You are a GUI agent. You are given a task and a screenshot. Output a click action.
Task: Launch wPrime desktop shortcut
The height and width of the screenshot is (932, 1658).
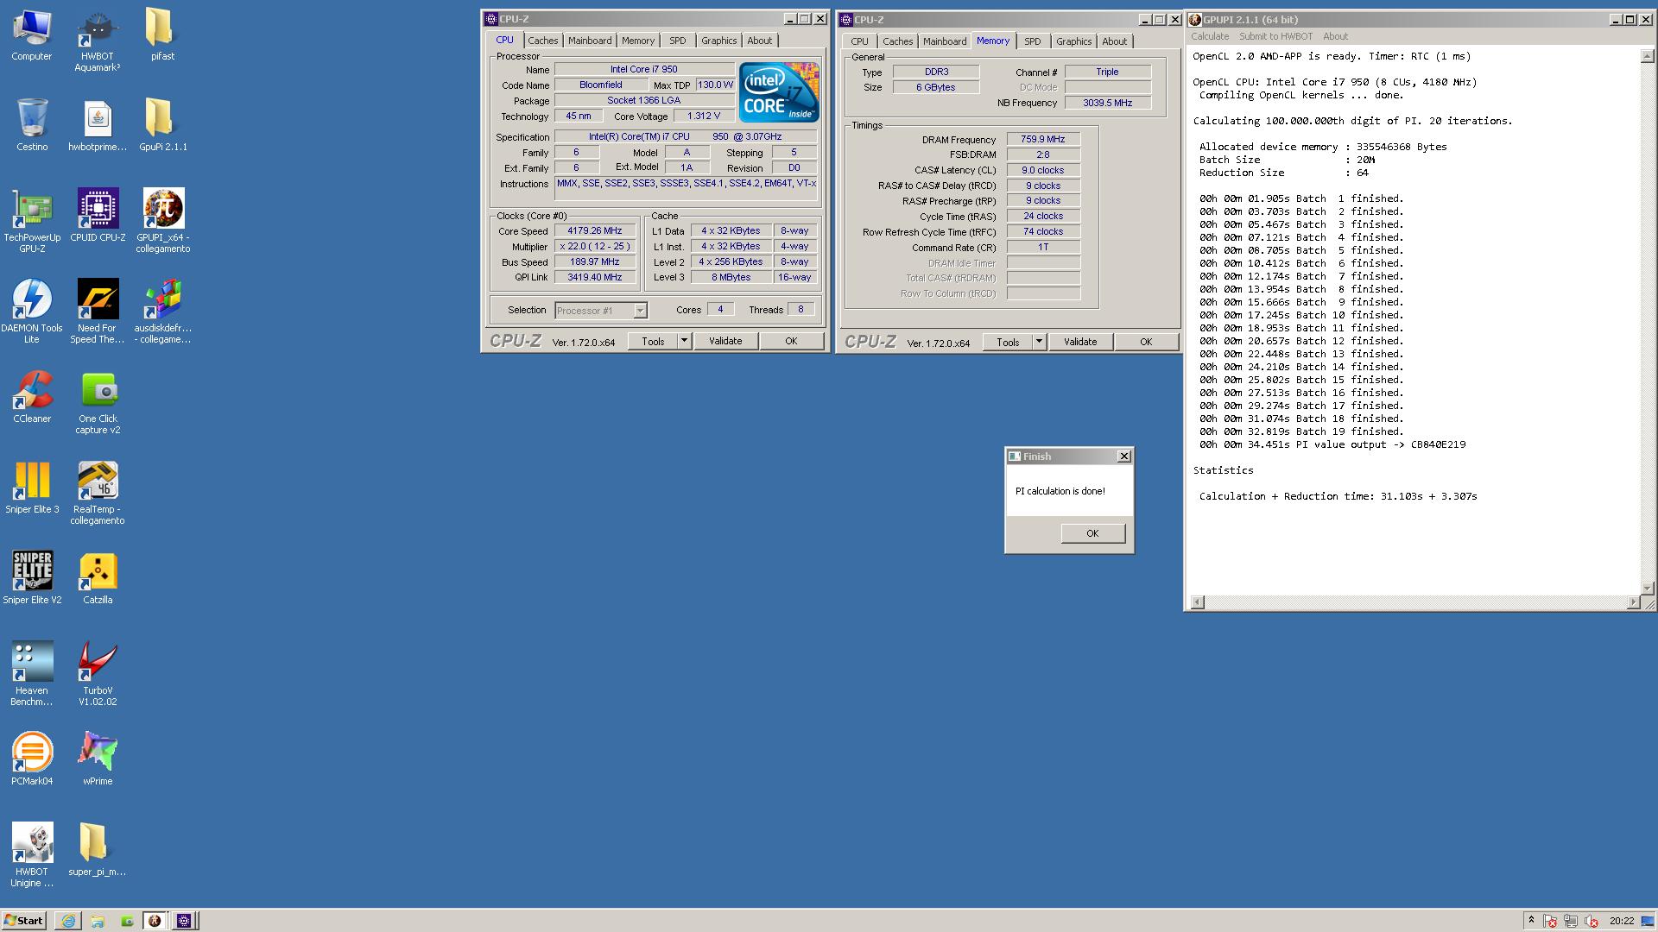pos(98,759)
